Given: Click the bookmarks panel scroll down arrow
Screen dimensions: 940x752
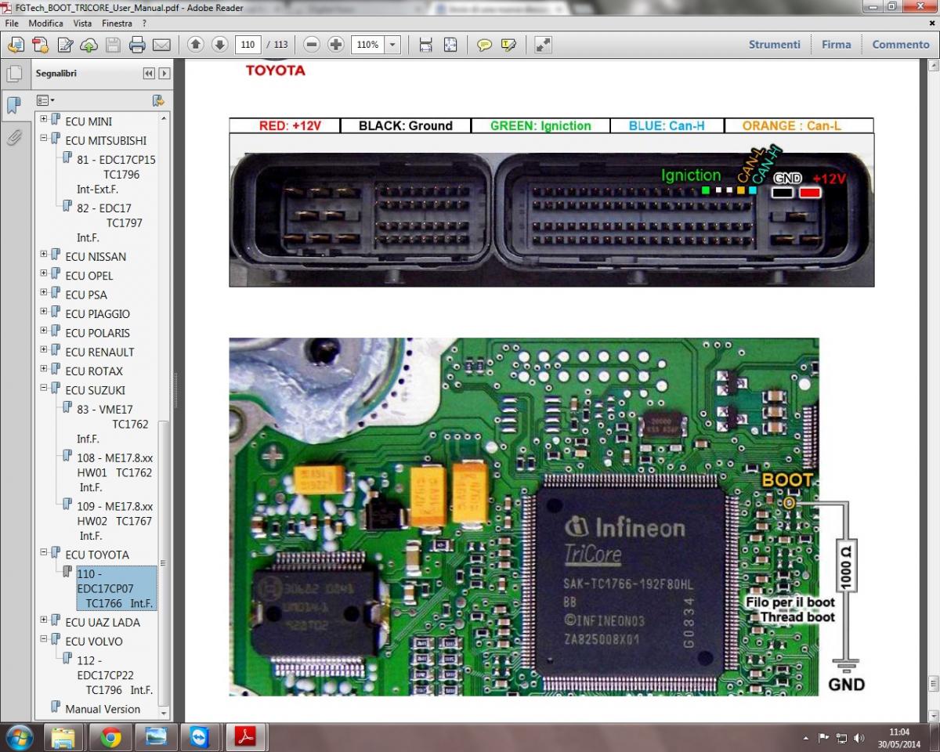Looking at the screenshot, I should pos(164,714).
